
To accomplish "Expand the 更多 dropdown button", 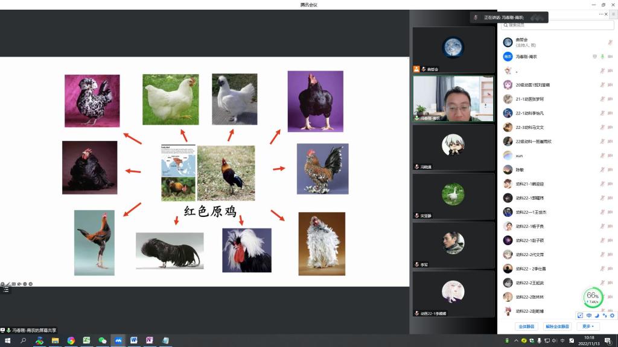I will [x=588, y=327].
